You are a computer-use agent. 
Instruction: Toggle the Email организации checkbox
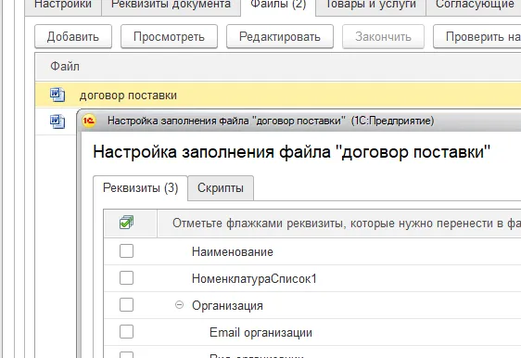(127, 332)
